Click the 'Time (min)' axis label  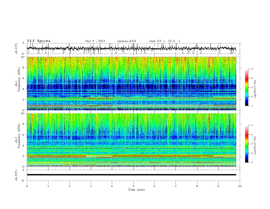(x=136, y=190)
